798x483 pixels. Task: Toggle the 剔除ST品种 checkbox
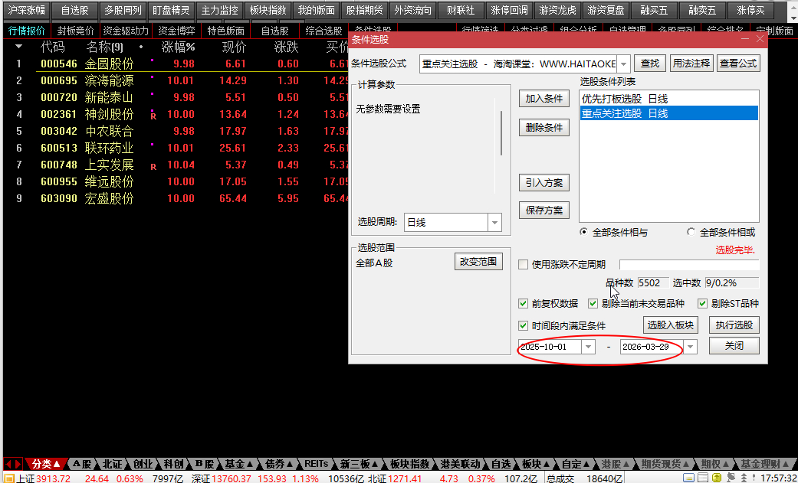coord(703,304)
